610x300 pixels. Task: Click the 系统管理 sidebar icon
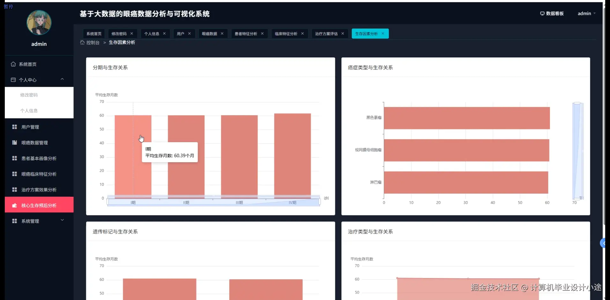pyautogui.click(x=14, y=221)
